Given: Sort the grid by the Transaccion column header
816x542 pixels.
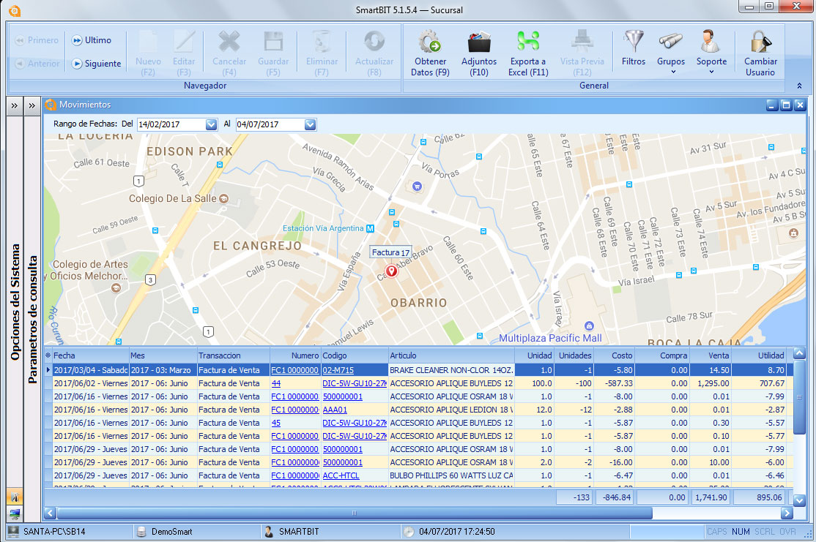Looking at the screenshot, I should 233,355.
